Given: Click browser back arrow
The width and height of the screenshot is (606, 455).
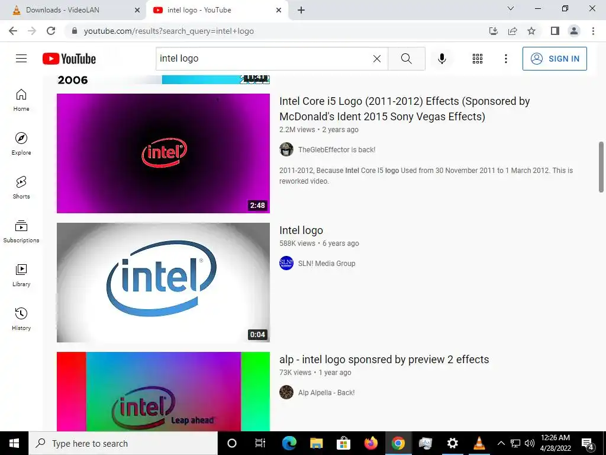Looking at the screenshot, I should (x=13, y=31).
